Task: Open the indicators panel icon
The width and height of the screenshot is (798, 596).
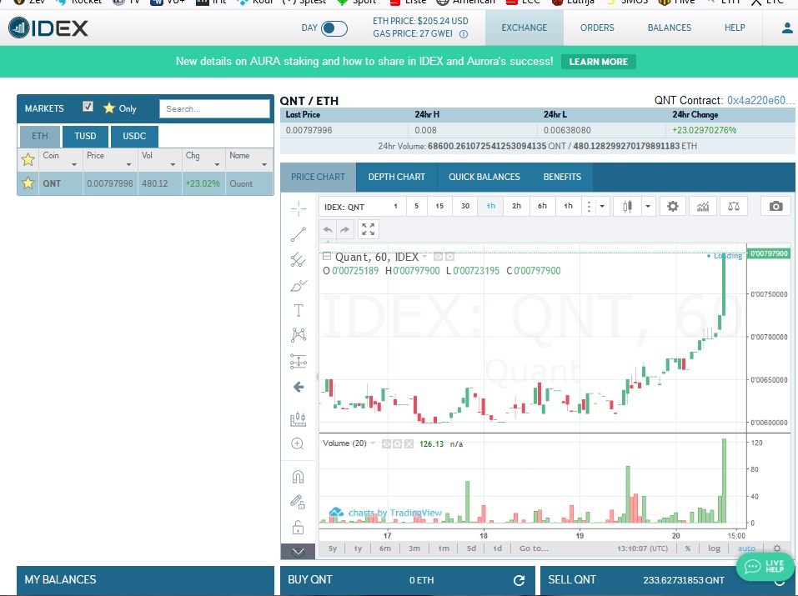Action: pos(703,206)
